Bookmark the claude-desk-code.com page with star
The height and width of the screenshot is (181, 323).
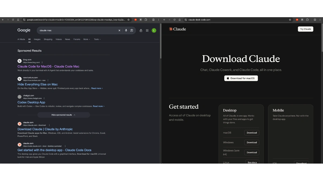point(290,20)
